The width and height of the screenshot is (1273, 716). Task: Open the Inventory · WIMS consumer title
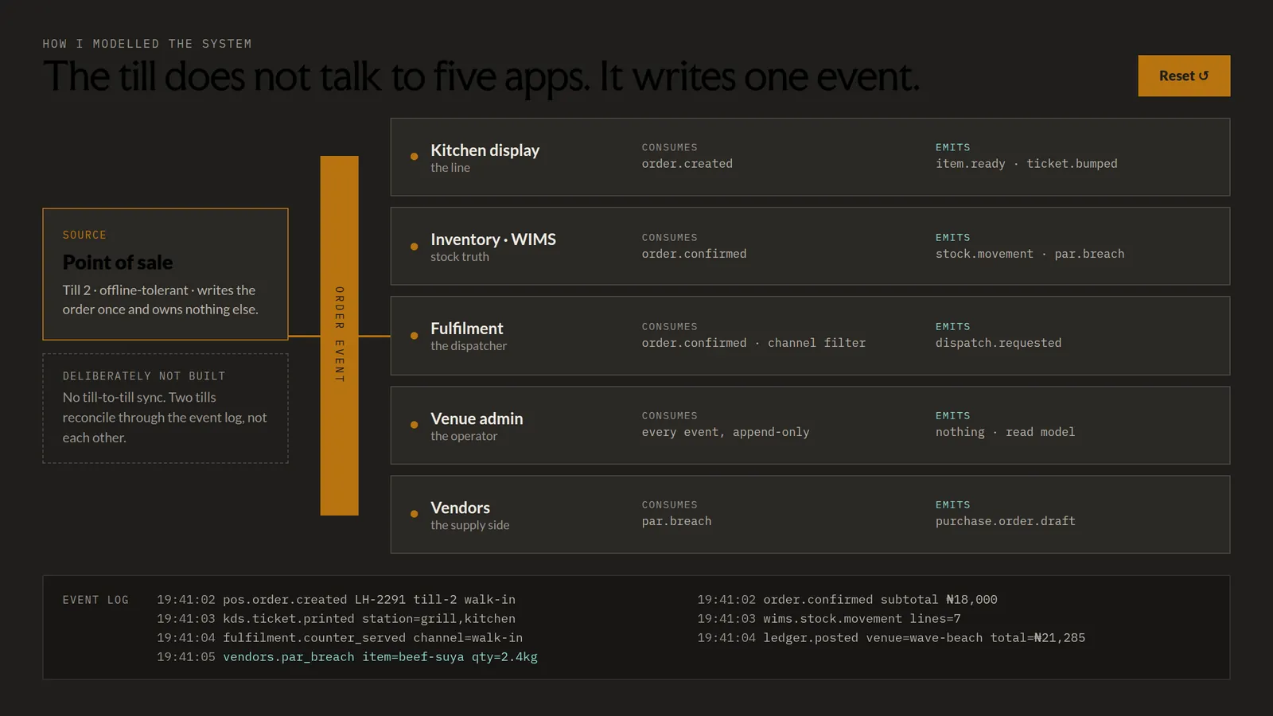coord(493,239)
